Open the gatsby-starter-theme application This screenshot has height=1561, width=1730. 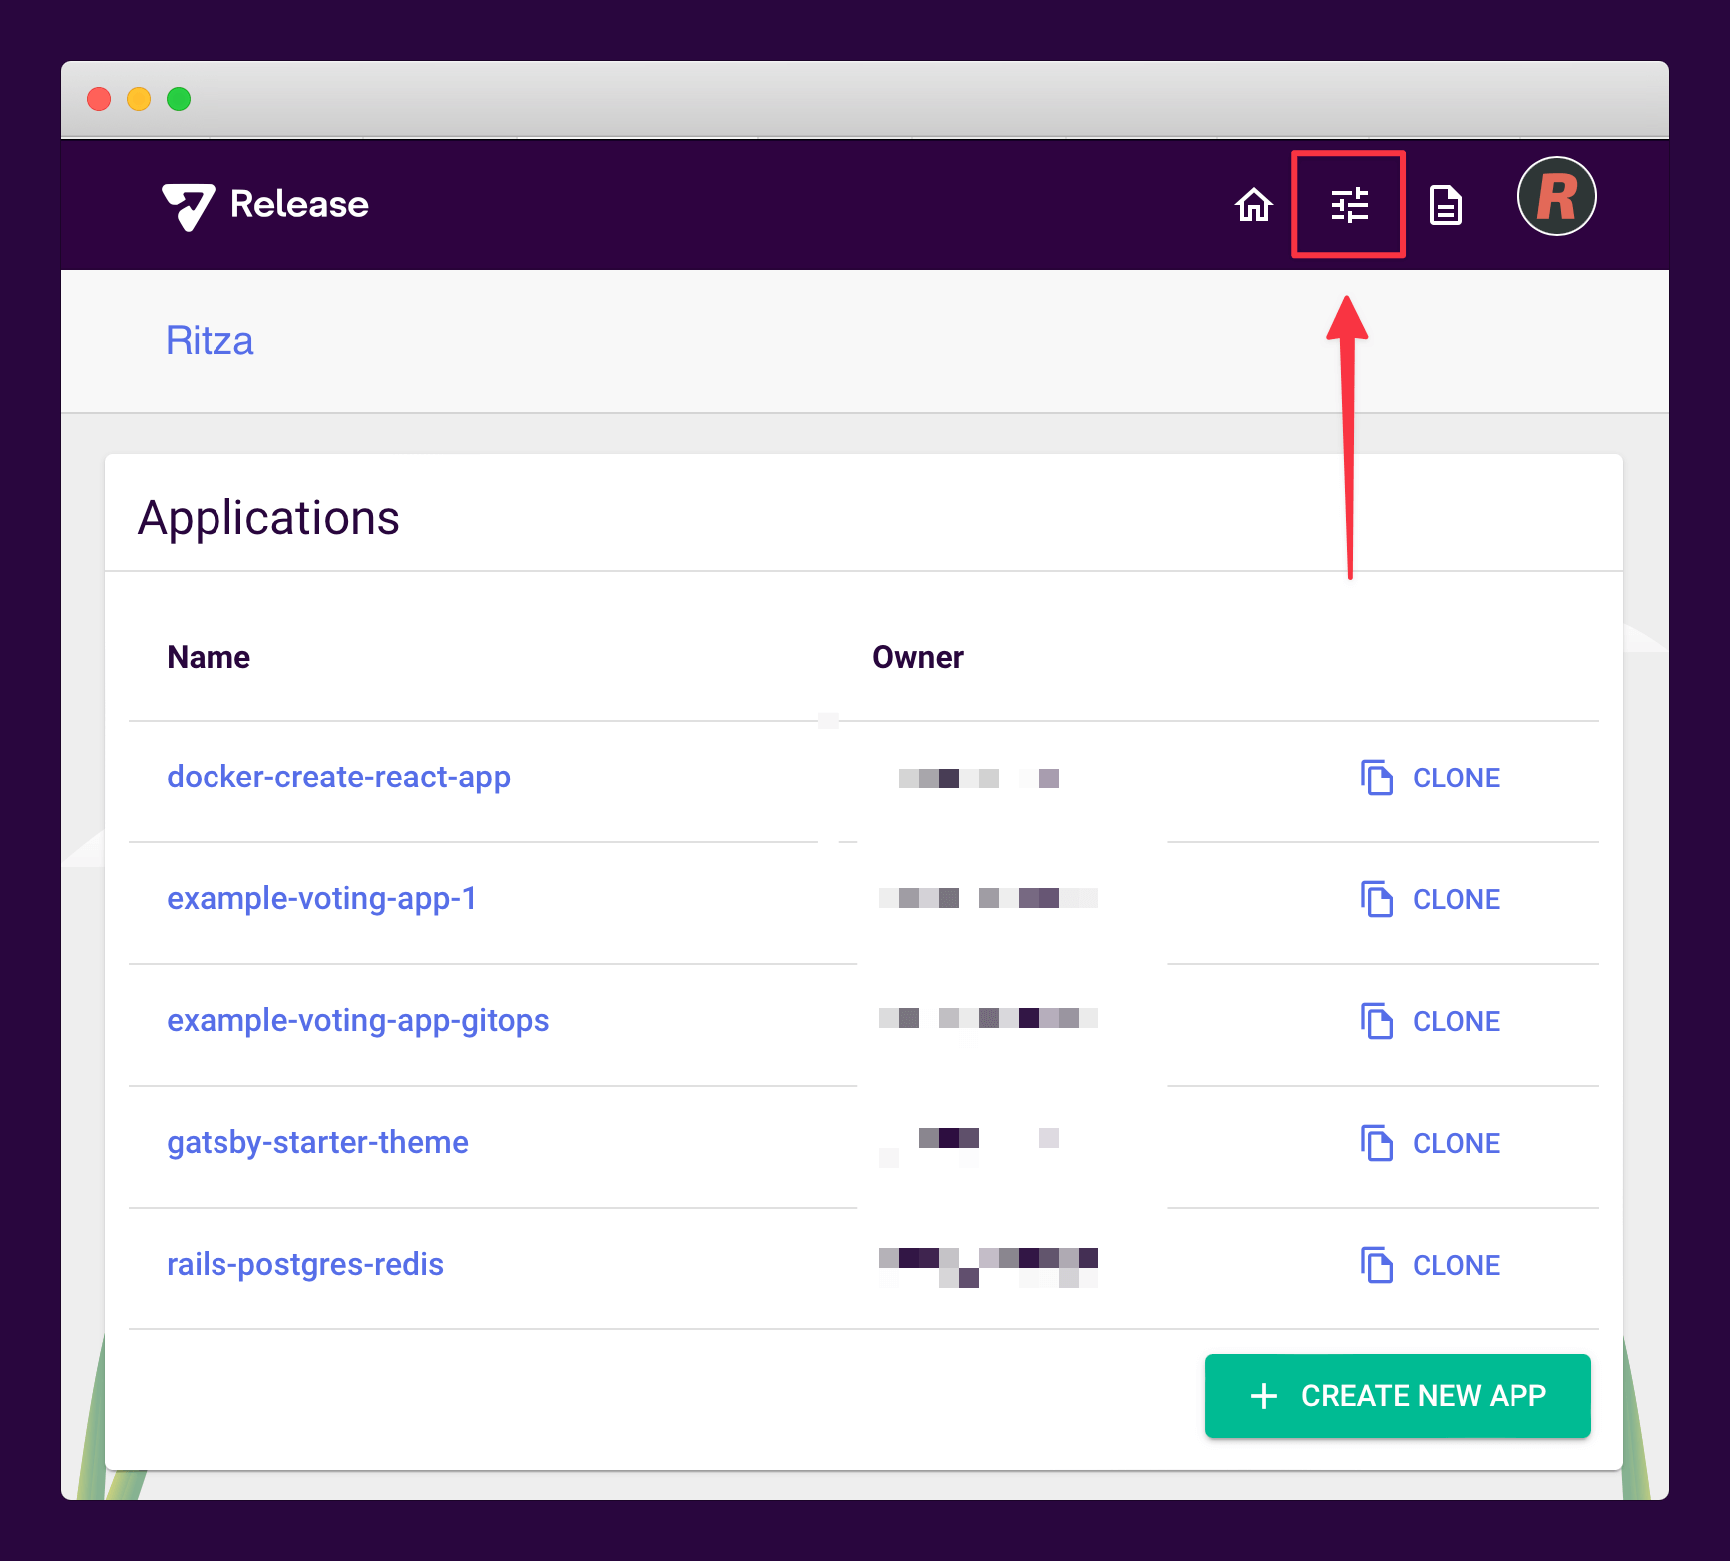tap(317, 1142)
